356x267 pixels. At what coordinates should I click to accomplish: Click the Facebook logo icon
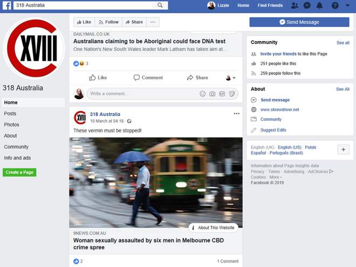pyautogui.click(x=9, y=5)
